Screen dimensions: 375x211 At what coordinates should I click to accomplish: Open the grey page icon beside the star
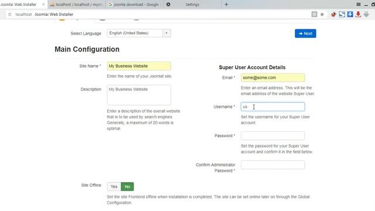point(314,14)
